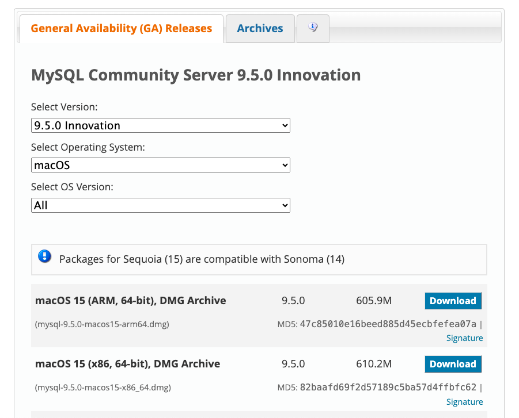The height and width of the screenshot is (418, 519).
Task: Click the macOS 15 (x86, 64-bit) title
Action: tap(127, 364)
